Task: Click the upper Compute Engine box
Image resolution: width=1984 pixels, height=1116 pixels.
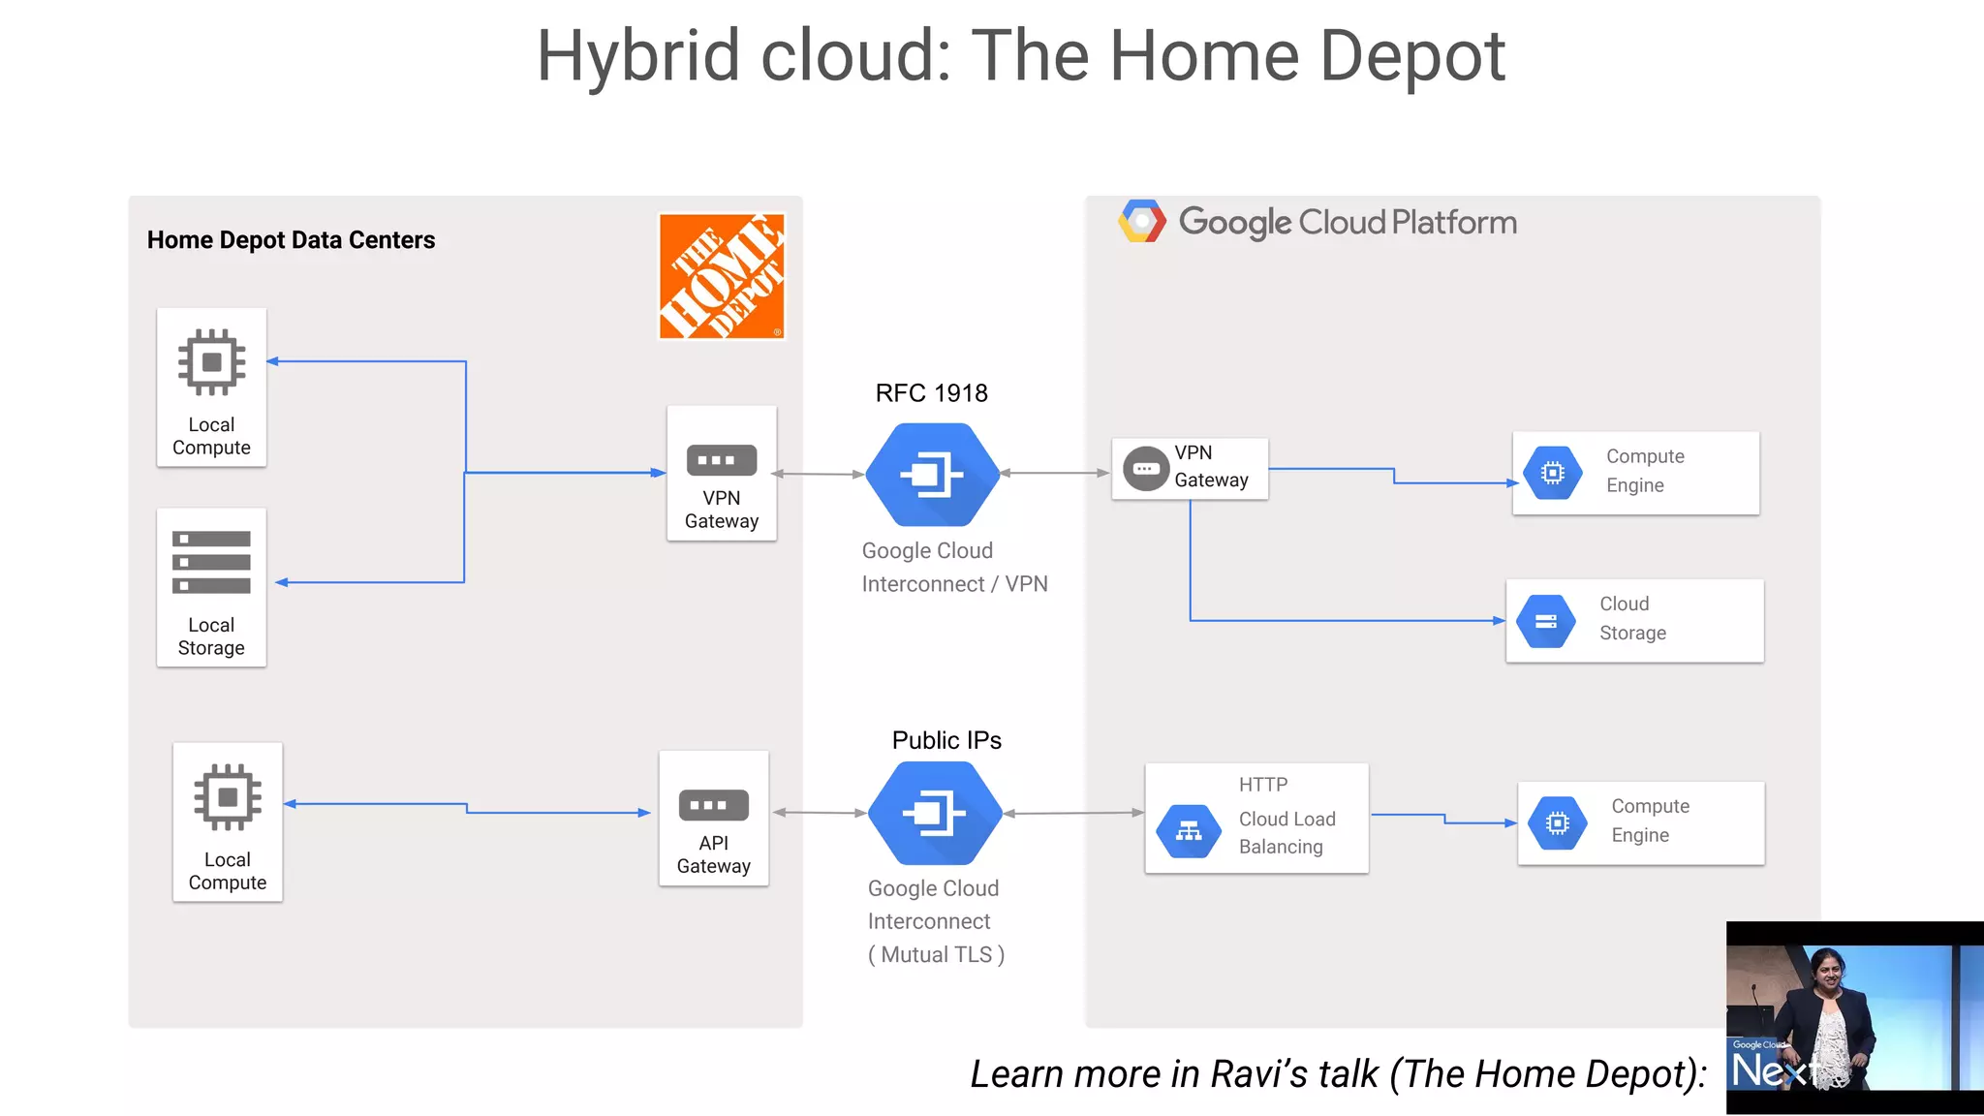Action: point(1635,472)
